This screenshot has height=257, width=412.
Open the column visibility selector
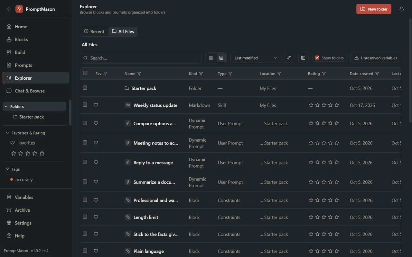(303, 58)
